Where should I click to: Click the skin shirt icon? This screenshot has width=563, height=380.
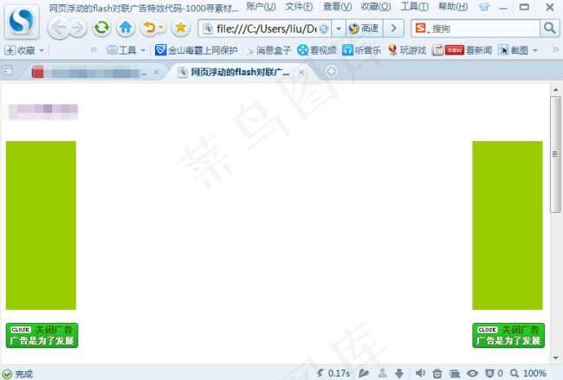[484, 7]
